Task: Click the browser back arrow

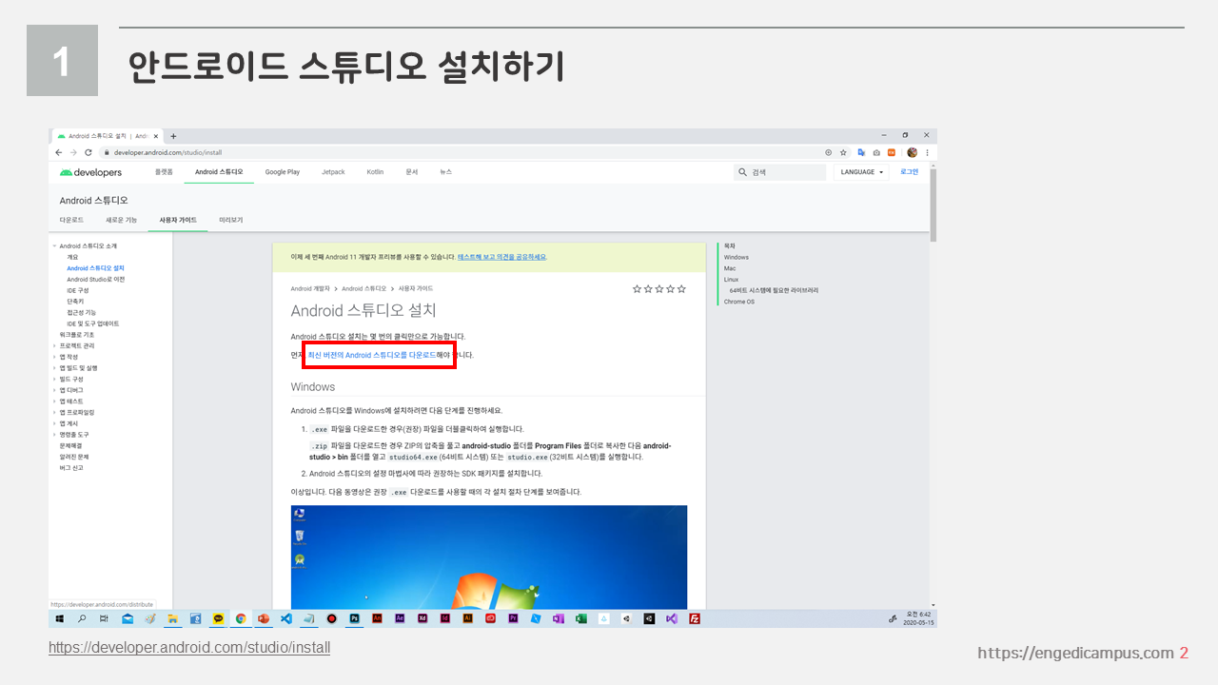Action: (59, 152)
